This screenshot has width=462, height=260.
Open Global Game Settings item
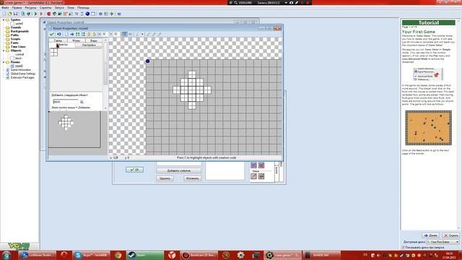tap(23, 74)
